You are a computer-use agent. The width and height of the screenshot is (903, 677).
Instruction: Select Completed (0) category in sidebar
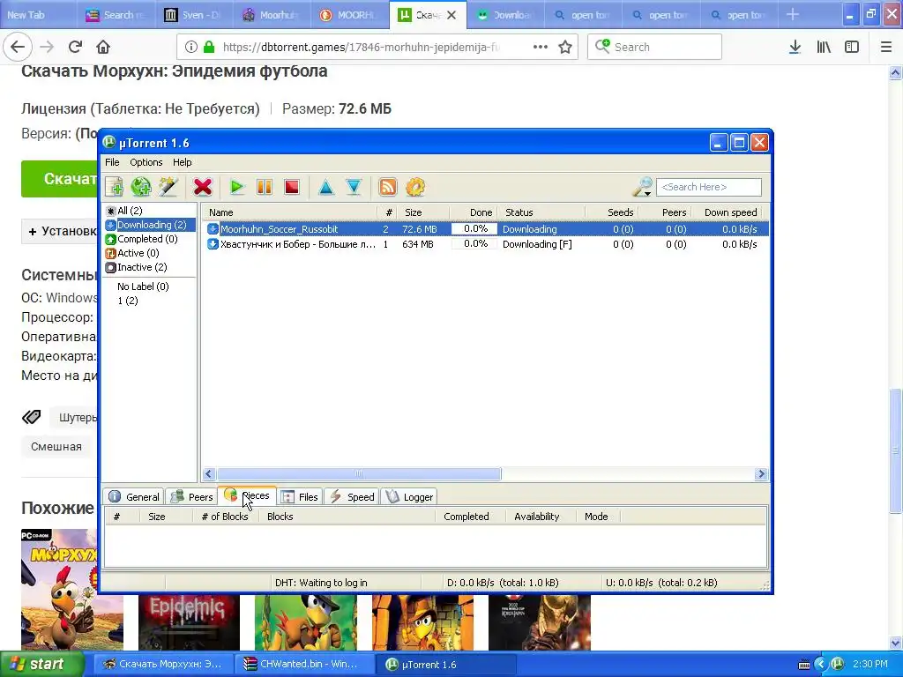point(142,239)
